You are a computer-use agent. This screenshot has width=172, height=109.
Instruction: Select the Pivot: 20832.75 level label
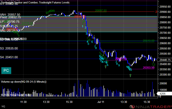pos(10,17)
